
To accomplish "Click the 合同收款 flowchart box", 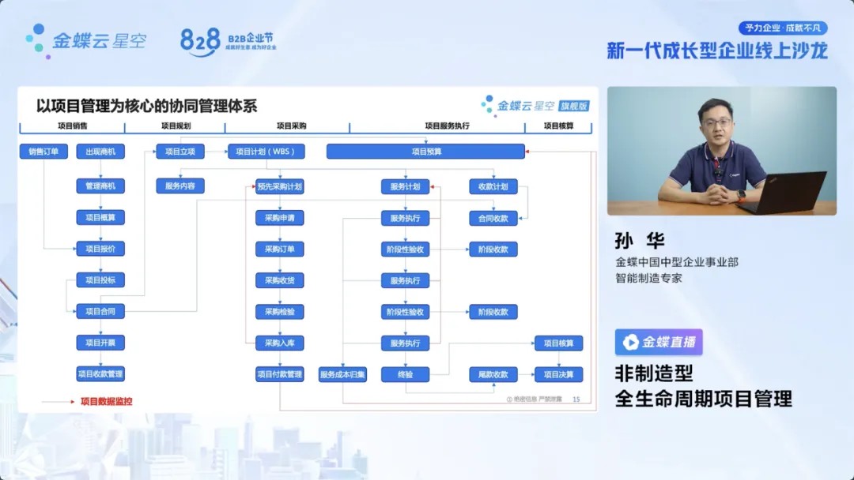I will point(493,219).
